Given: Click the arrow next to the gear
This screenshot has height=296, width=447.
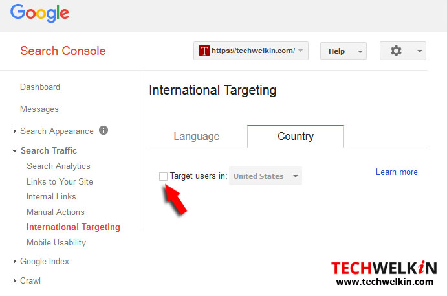Looking at the screenshot, I should click(419, 51).
